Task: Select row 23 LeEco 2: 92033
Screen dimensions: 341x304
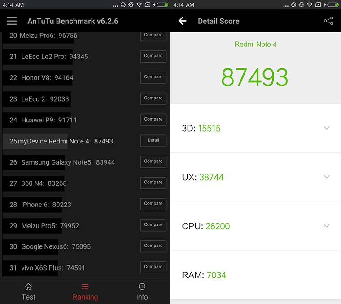Action: click(x=85, y=99)
